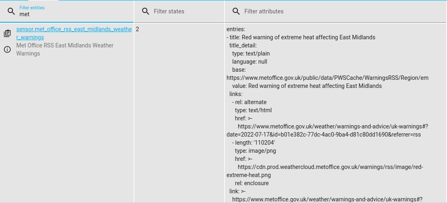Copy the Met Office sensor entity ID
The height and width of the screenshot is (203, 447).
click(7, 33)
